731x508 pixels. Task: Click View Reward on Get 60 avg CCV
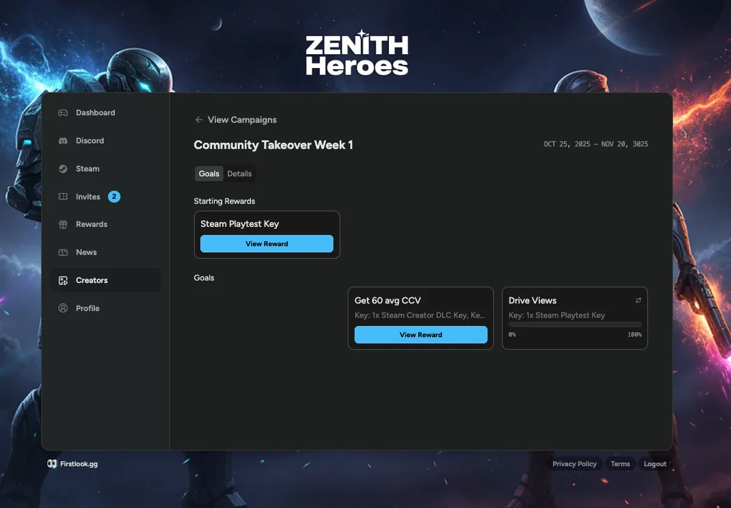[421, 335]
